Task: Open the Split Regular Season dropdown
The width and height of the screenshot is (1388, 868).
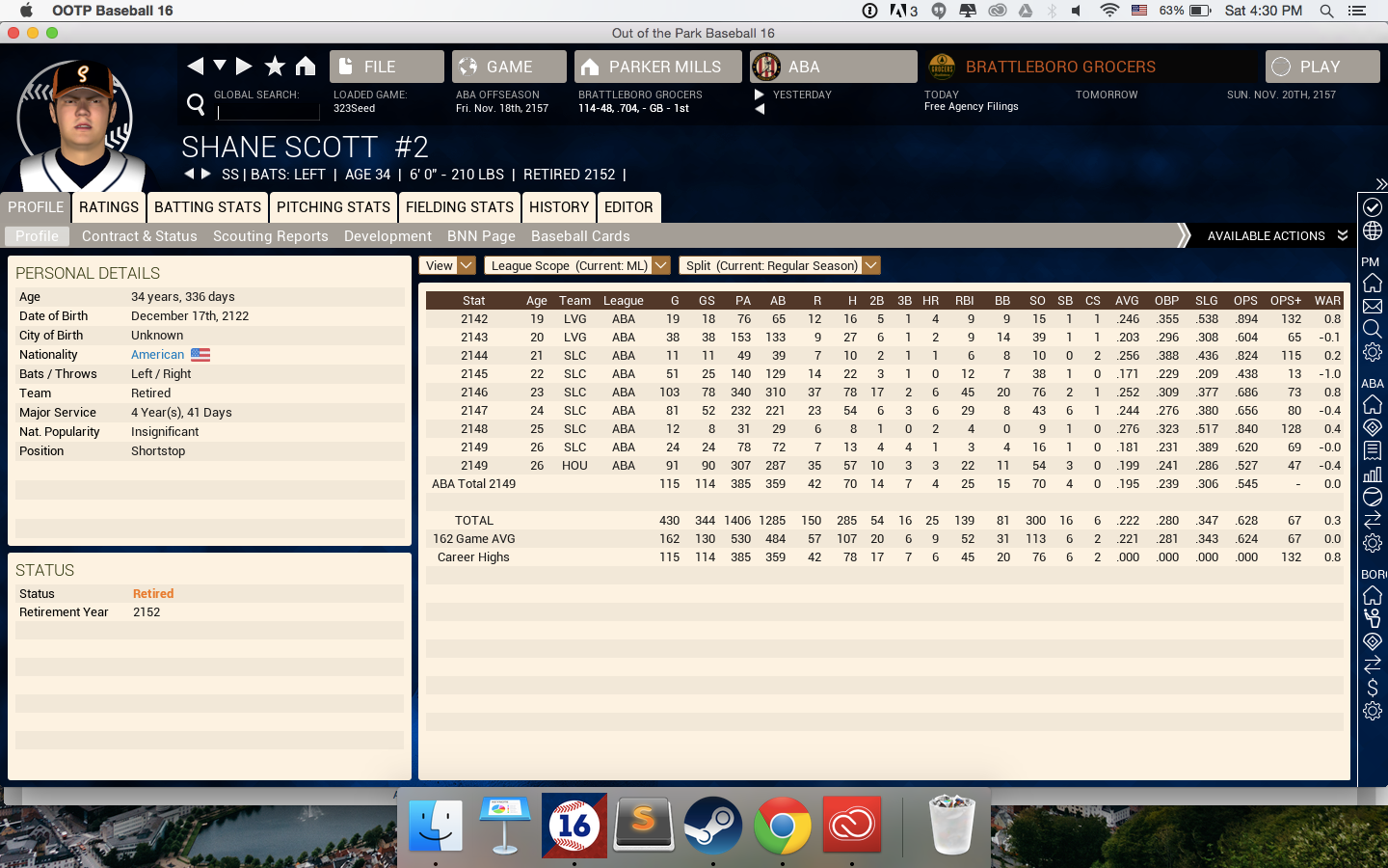Action: click(779, 266)
